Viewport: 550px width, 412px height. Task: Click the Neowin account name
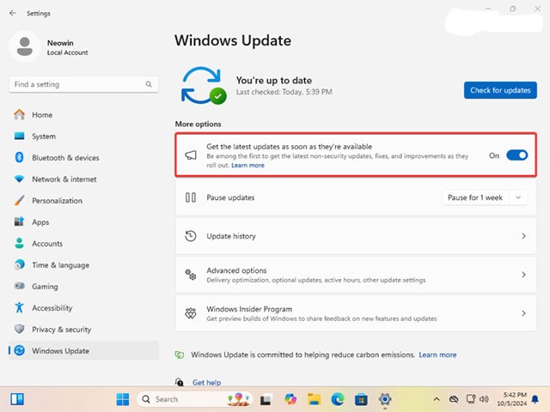[60, 43]
